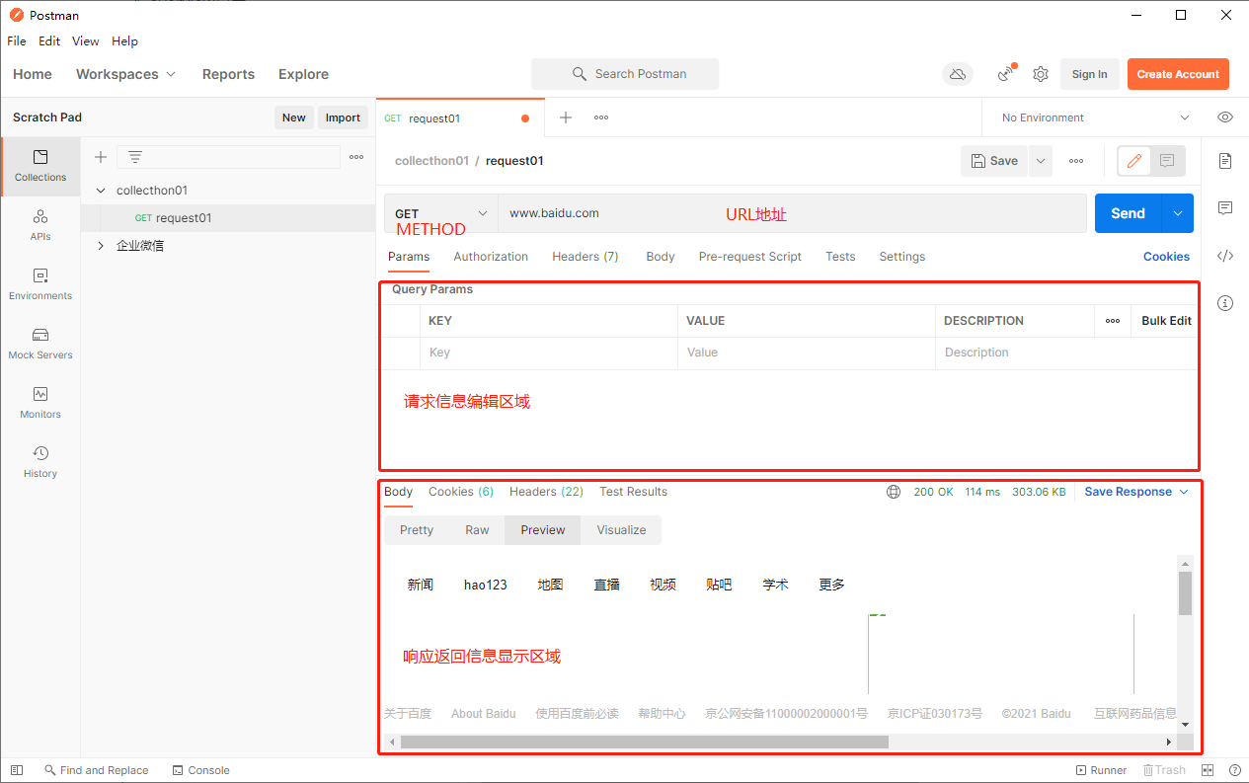The image size is (1249, 783).
Task: Click the Import button
Action: tap(343, 117)
